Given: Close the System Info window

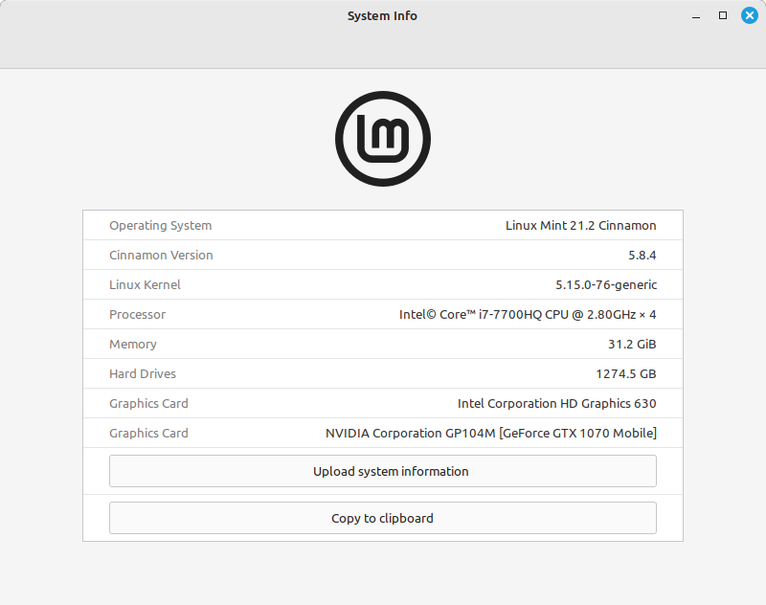Looking at the screenshot, I should [x=750, y=15].
